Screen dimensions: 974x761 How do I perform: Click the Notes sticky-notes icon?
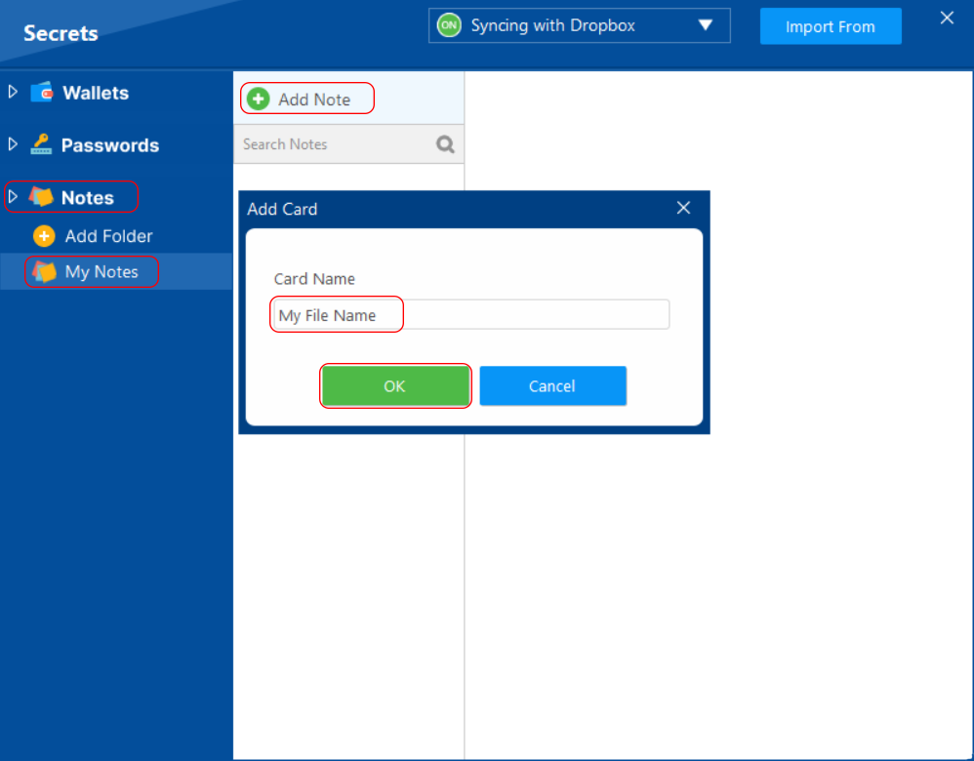click(41, 197)
